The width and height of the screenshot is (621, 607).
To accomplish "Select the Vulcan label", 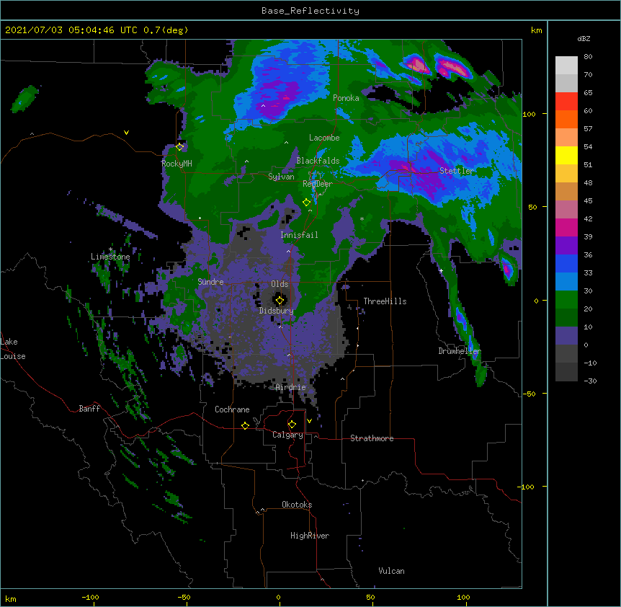I will (391, 571).
